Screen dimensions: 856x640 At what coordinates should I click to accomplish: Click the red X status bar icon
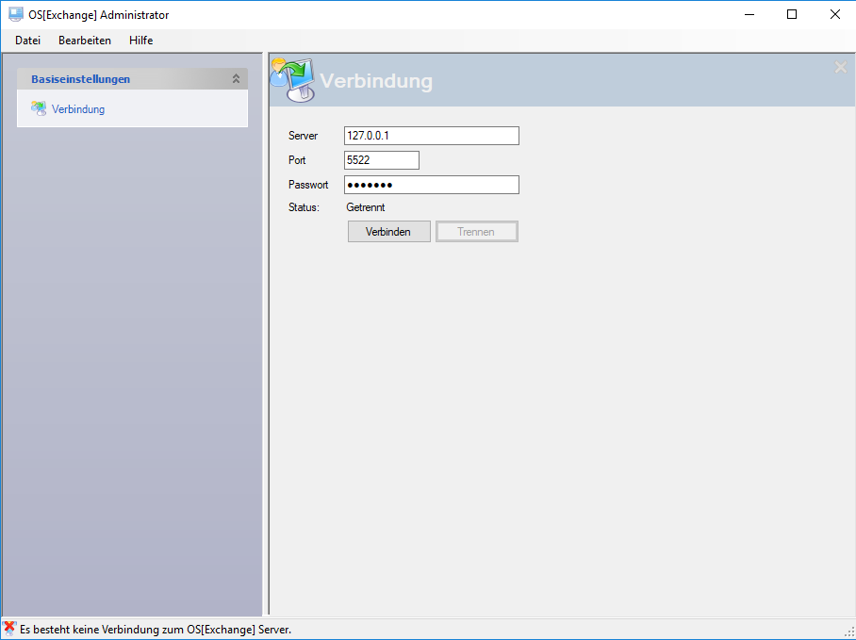point(9,628)
